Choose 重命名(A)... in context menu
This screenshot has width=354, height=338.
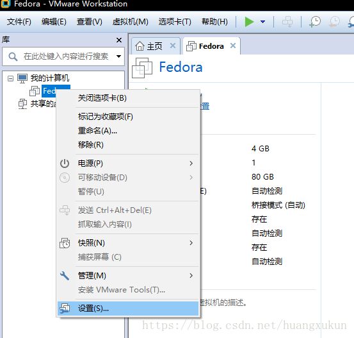pyautogui.click(x=128, y=131)
